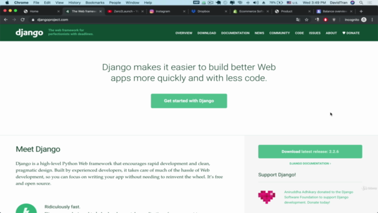Go back with browser back arrow

point(6,20)
